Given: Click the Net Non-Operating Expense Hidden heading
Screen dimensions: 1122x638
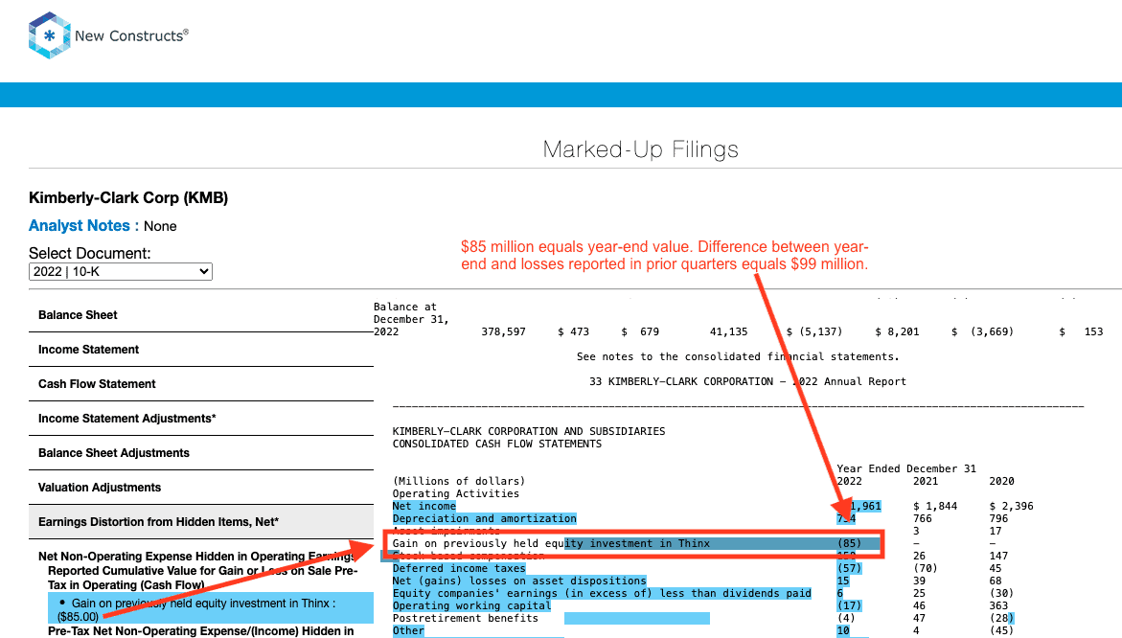Looking at the screenshot, I should [x=196, y=557].
